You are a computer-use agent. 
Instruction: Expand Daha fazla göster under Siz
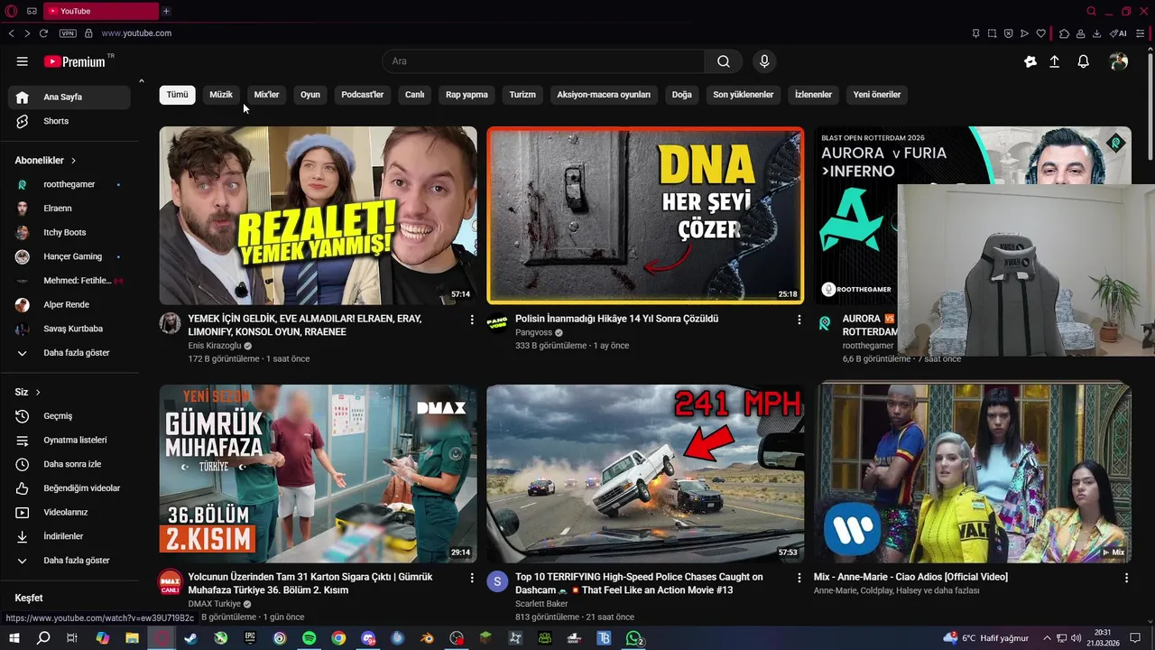click(69, 561)
